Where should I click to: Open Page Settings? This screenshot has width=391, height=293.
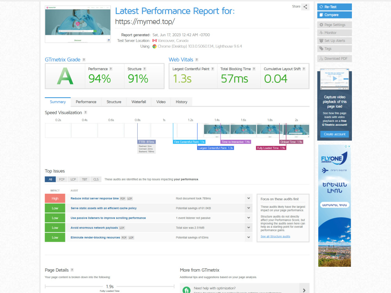pyautogui.click(x=334, y=25)
